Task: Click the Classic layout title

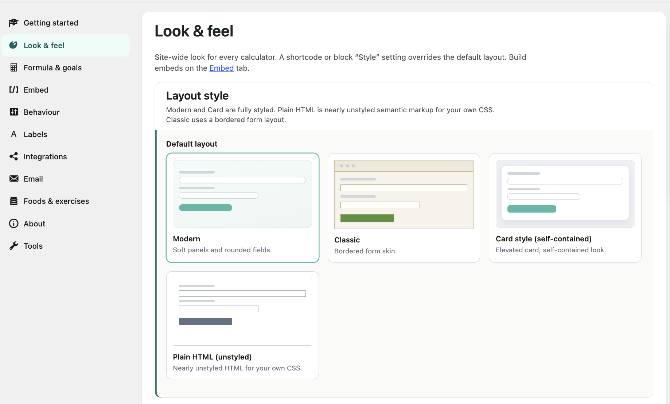Action: click(347, 240)
